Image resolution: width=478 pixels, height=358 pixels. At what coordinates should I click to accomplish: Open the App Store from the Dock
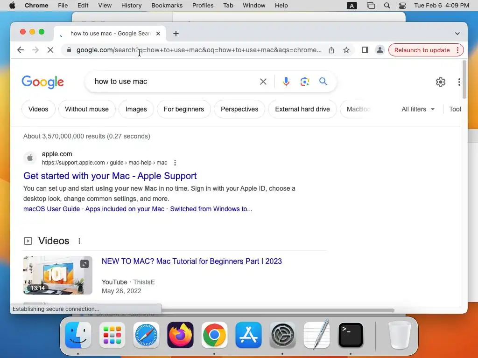(x=248, y=335)
